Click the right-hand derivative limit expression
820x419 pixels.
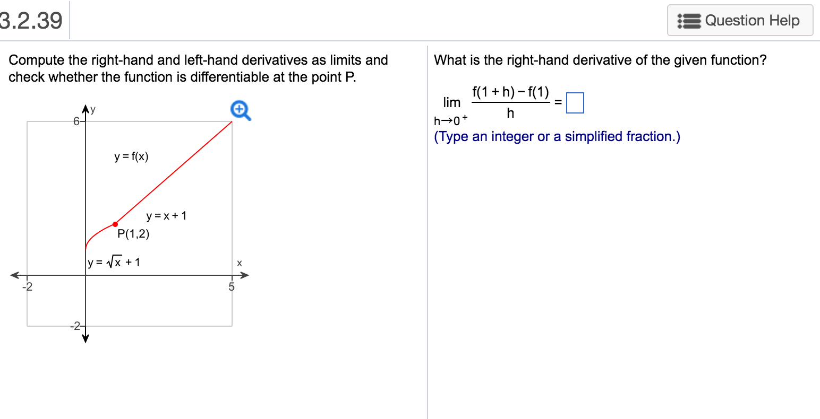click(499, 102)
